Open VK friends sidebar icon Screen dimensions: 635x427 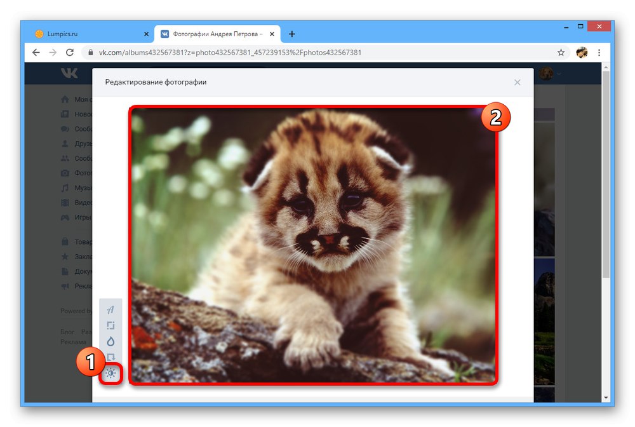pyautogui.click(x=65, y=144)
